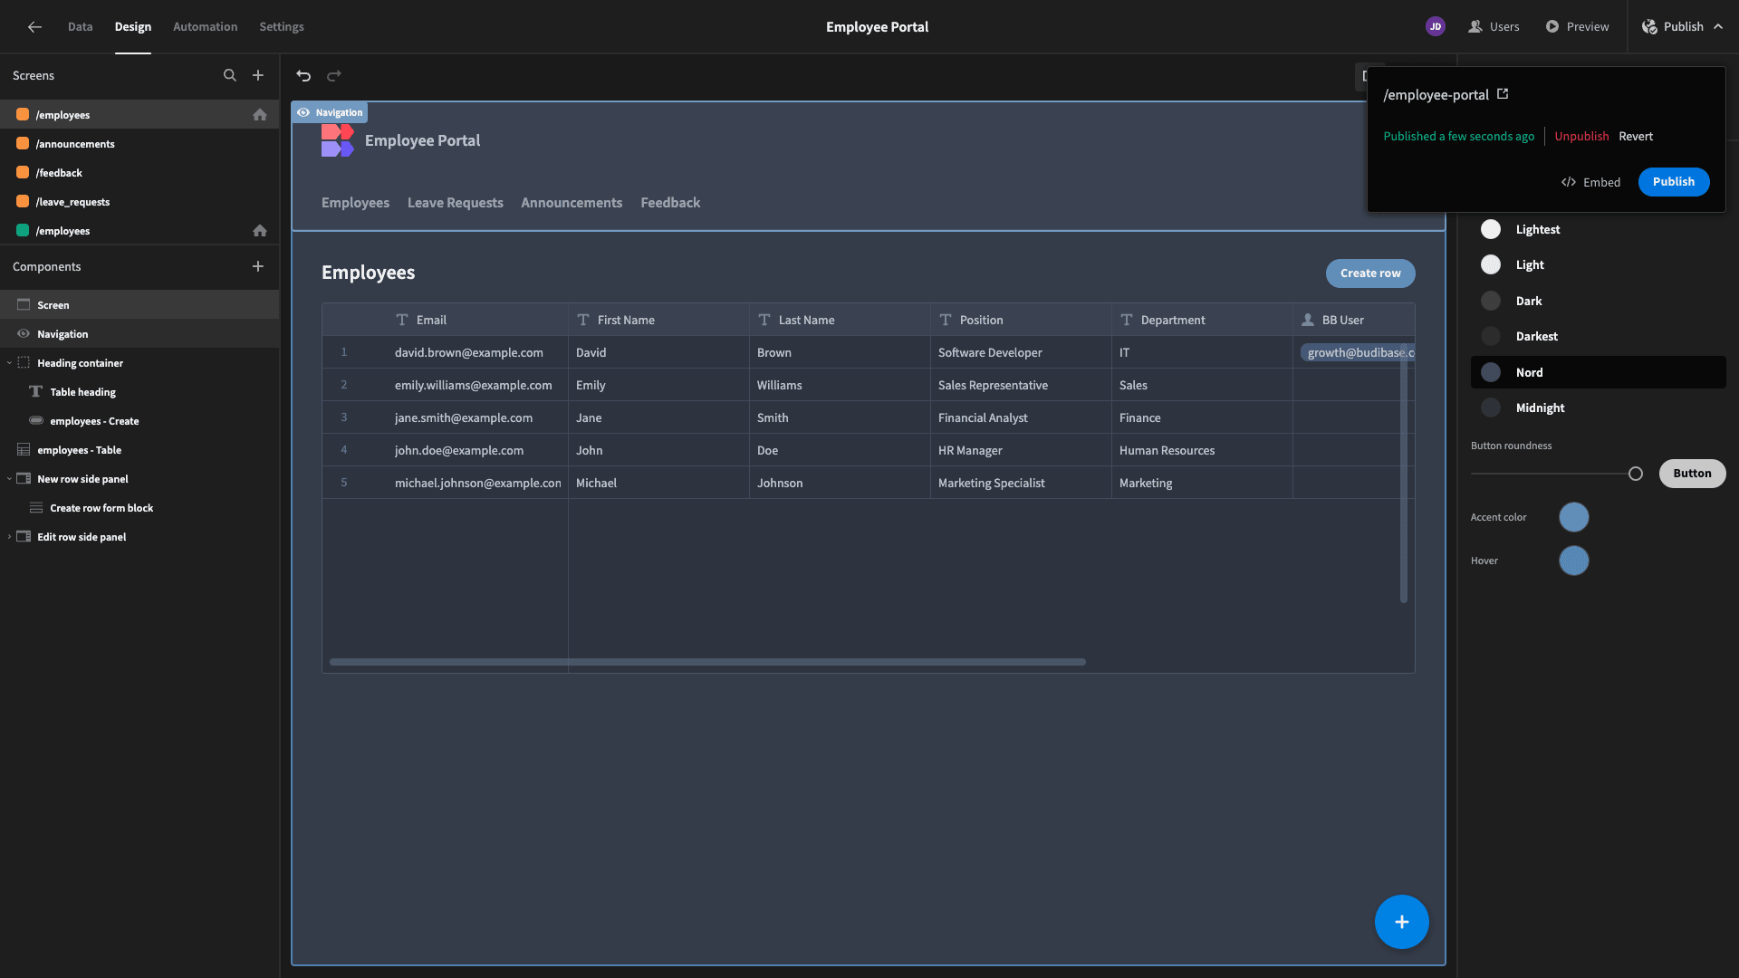Viewport: 1739px width, 978px height.
Task: Expand the New row side panel item
Action: point(8,480)
